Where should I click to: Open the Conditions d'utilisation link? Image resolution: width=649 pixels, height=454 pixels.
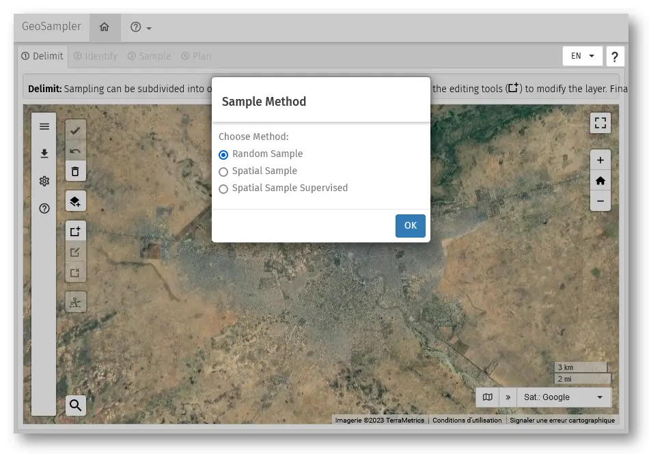coord(467,421)
